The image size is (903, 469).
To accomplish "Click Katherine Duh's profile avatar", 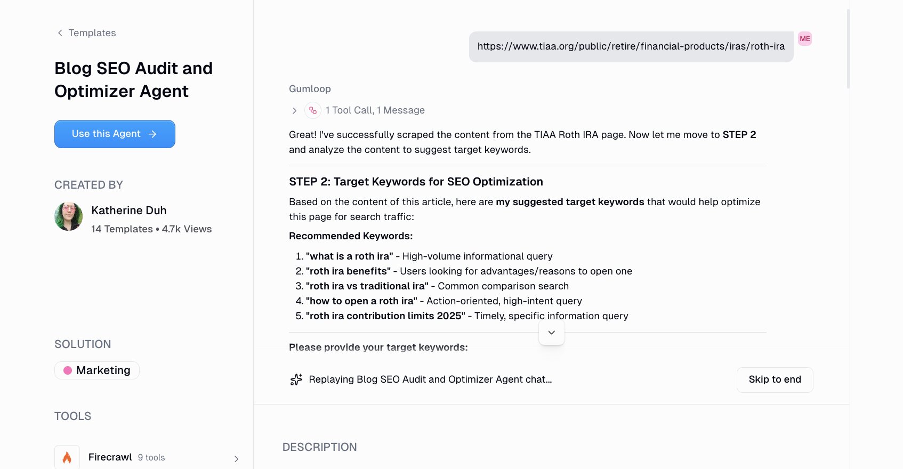I will [x=68, y=216].
